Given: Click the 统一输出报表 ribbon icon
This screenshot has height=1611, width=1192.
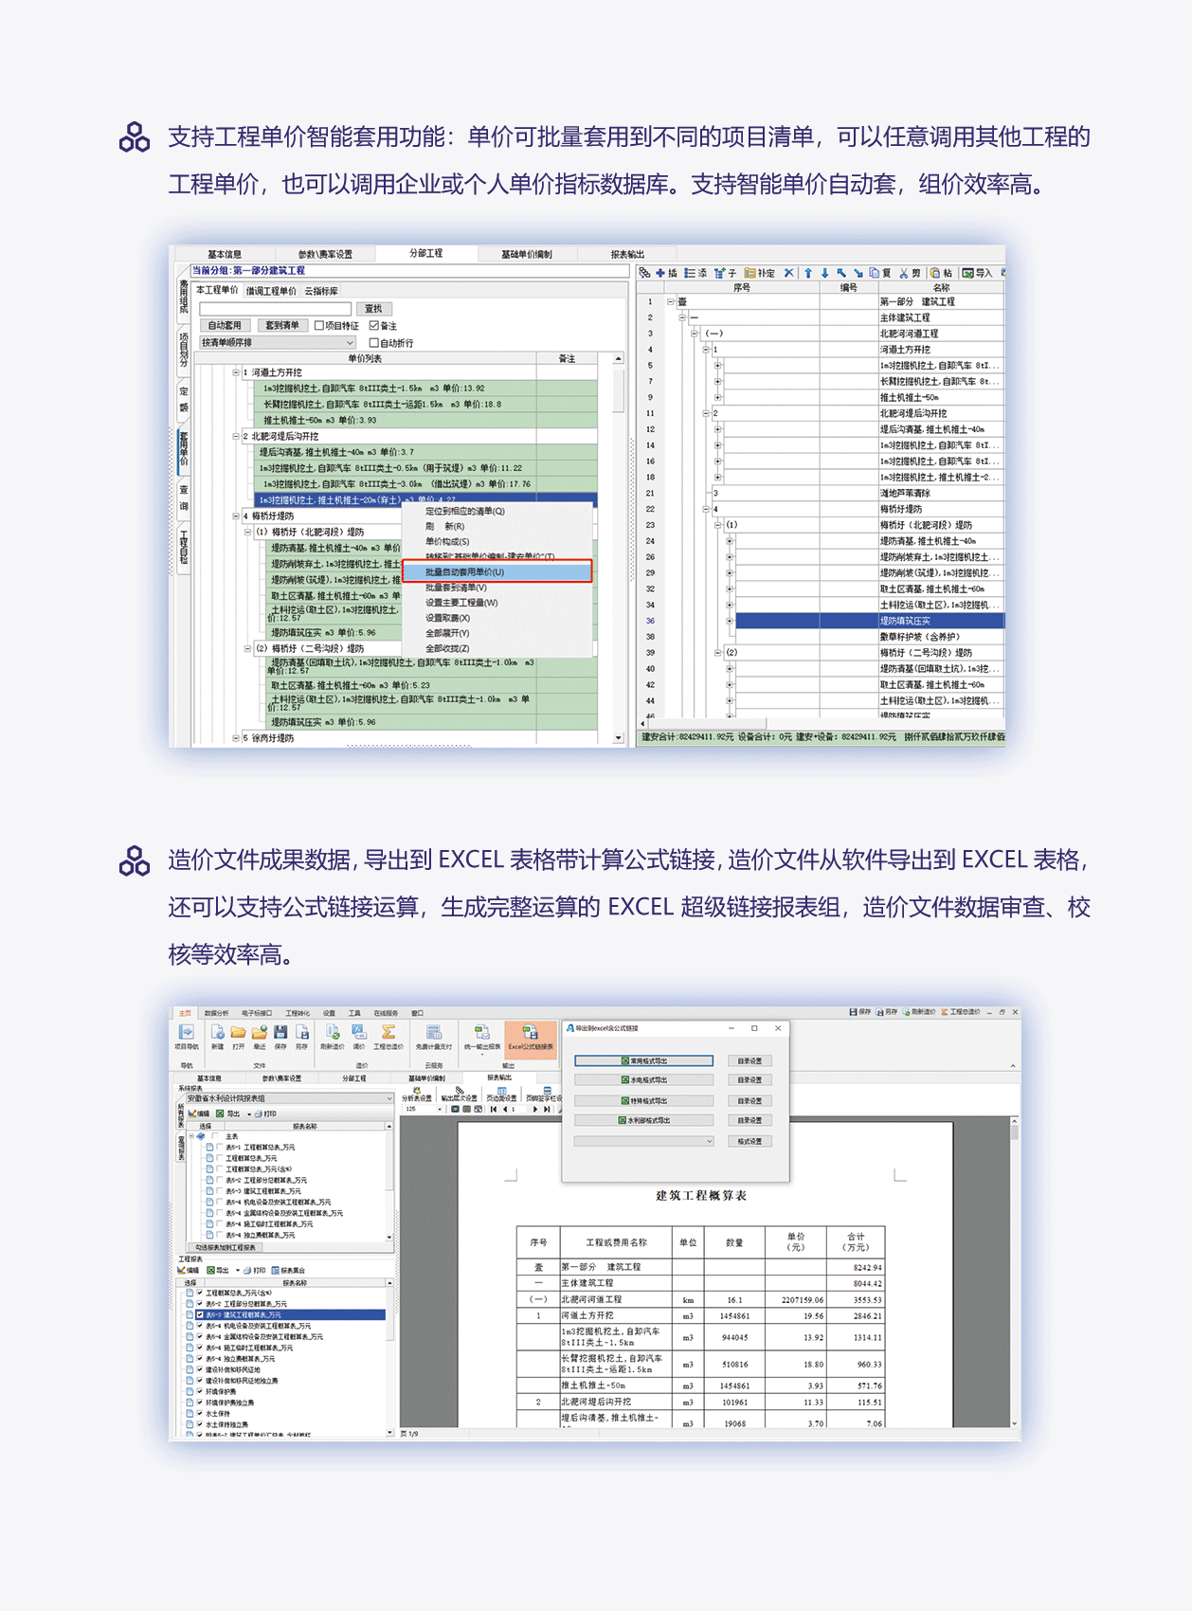Looking at the screenshot, I should pyautogui.click(x=482, y=1032).
